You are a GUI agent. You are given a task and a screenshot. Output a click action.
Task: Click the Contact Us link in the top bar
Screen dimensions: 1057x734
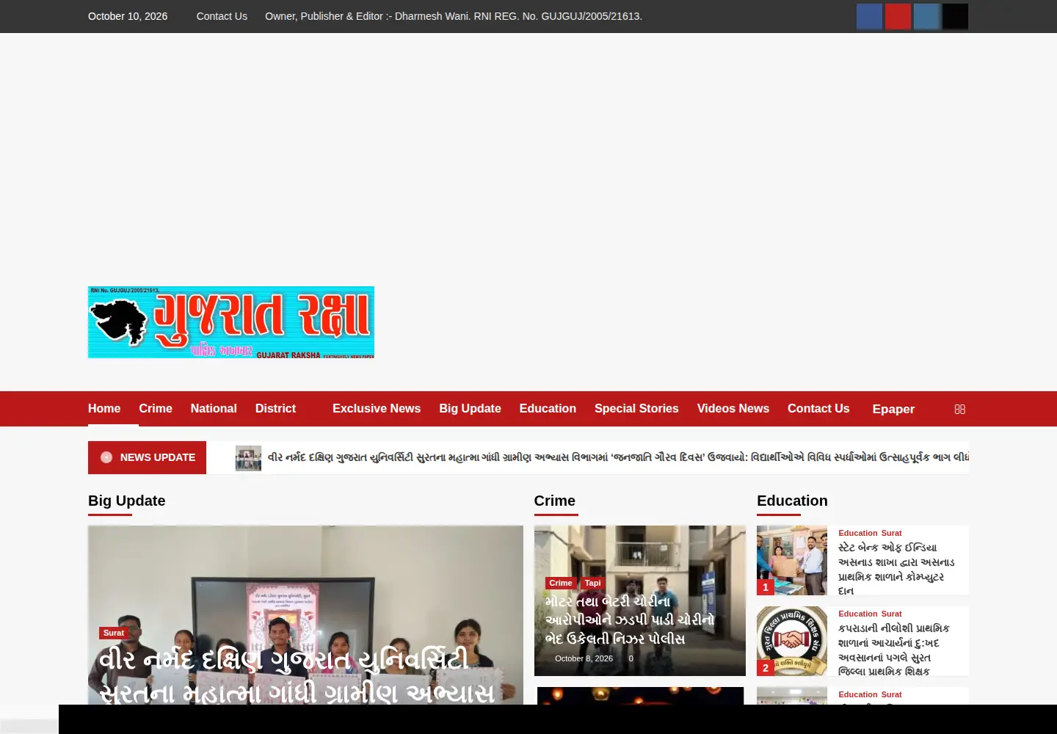(222, 16)
